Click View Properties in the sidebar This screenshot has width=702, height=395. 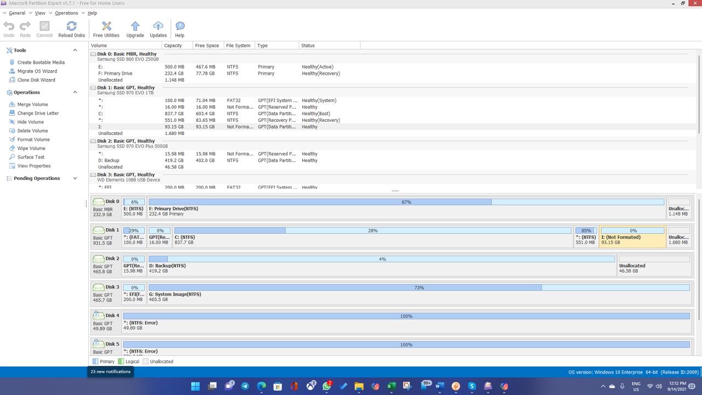click(x=33, y=166)
